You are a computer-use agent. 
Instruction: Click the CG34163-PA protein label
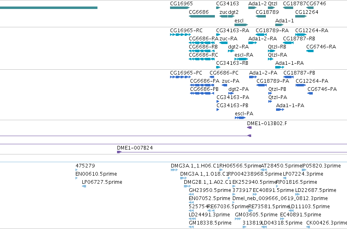coord(233,97)
